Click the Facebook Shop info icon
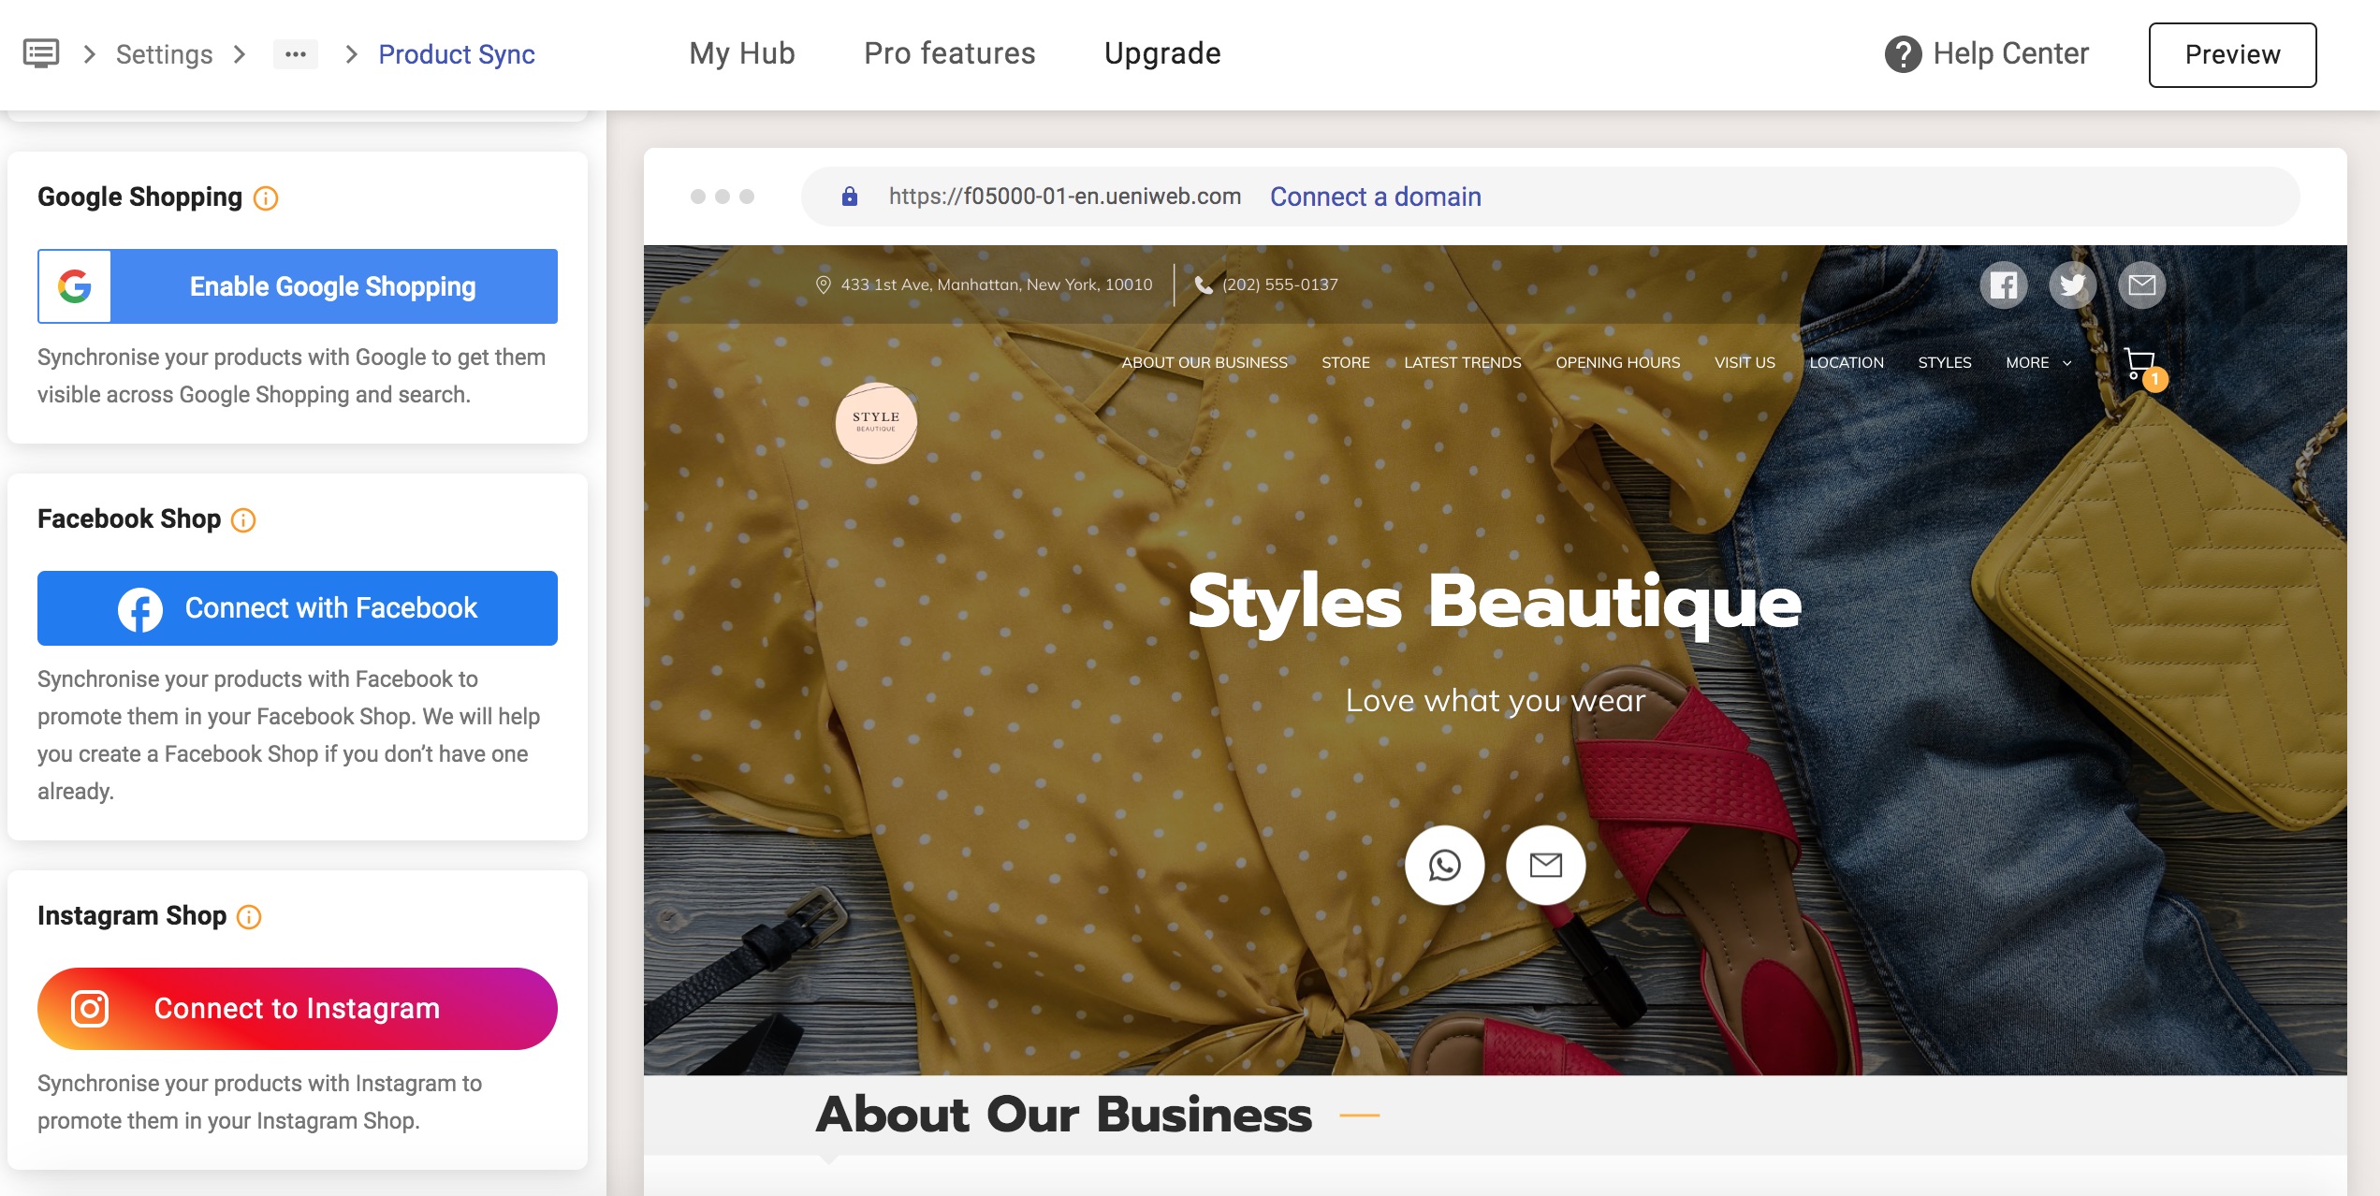2380x1196 pixels. [x=243, y=519]
